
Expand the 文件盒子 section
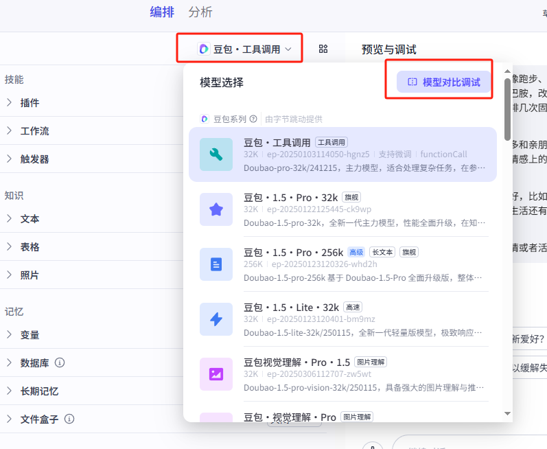(x=10, y=419)
